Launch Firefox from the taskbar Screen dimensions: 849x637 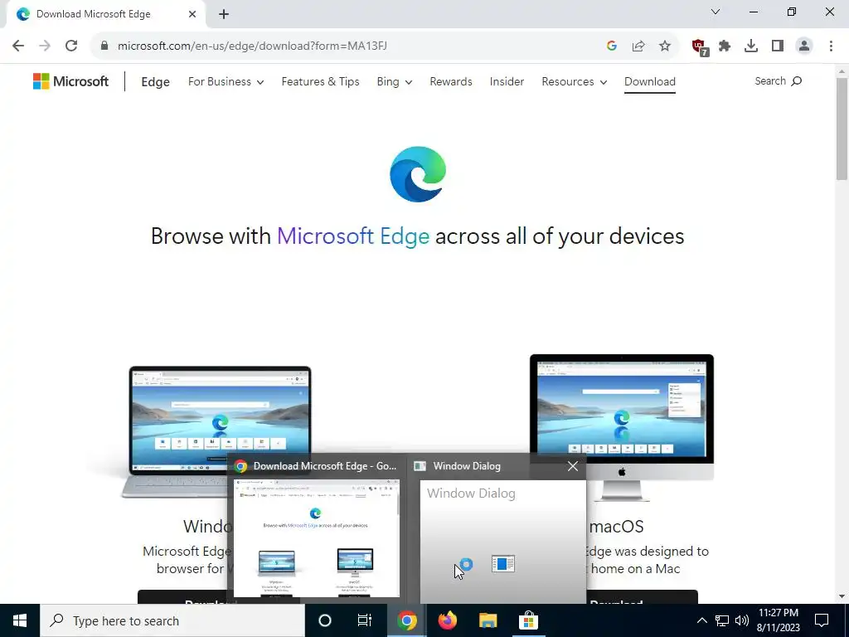[447, 620]
